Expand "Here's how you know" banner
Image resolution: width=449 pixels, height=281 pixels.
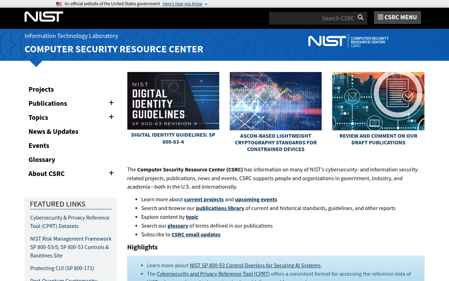coord(185,4)
